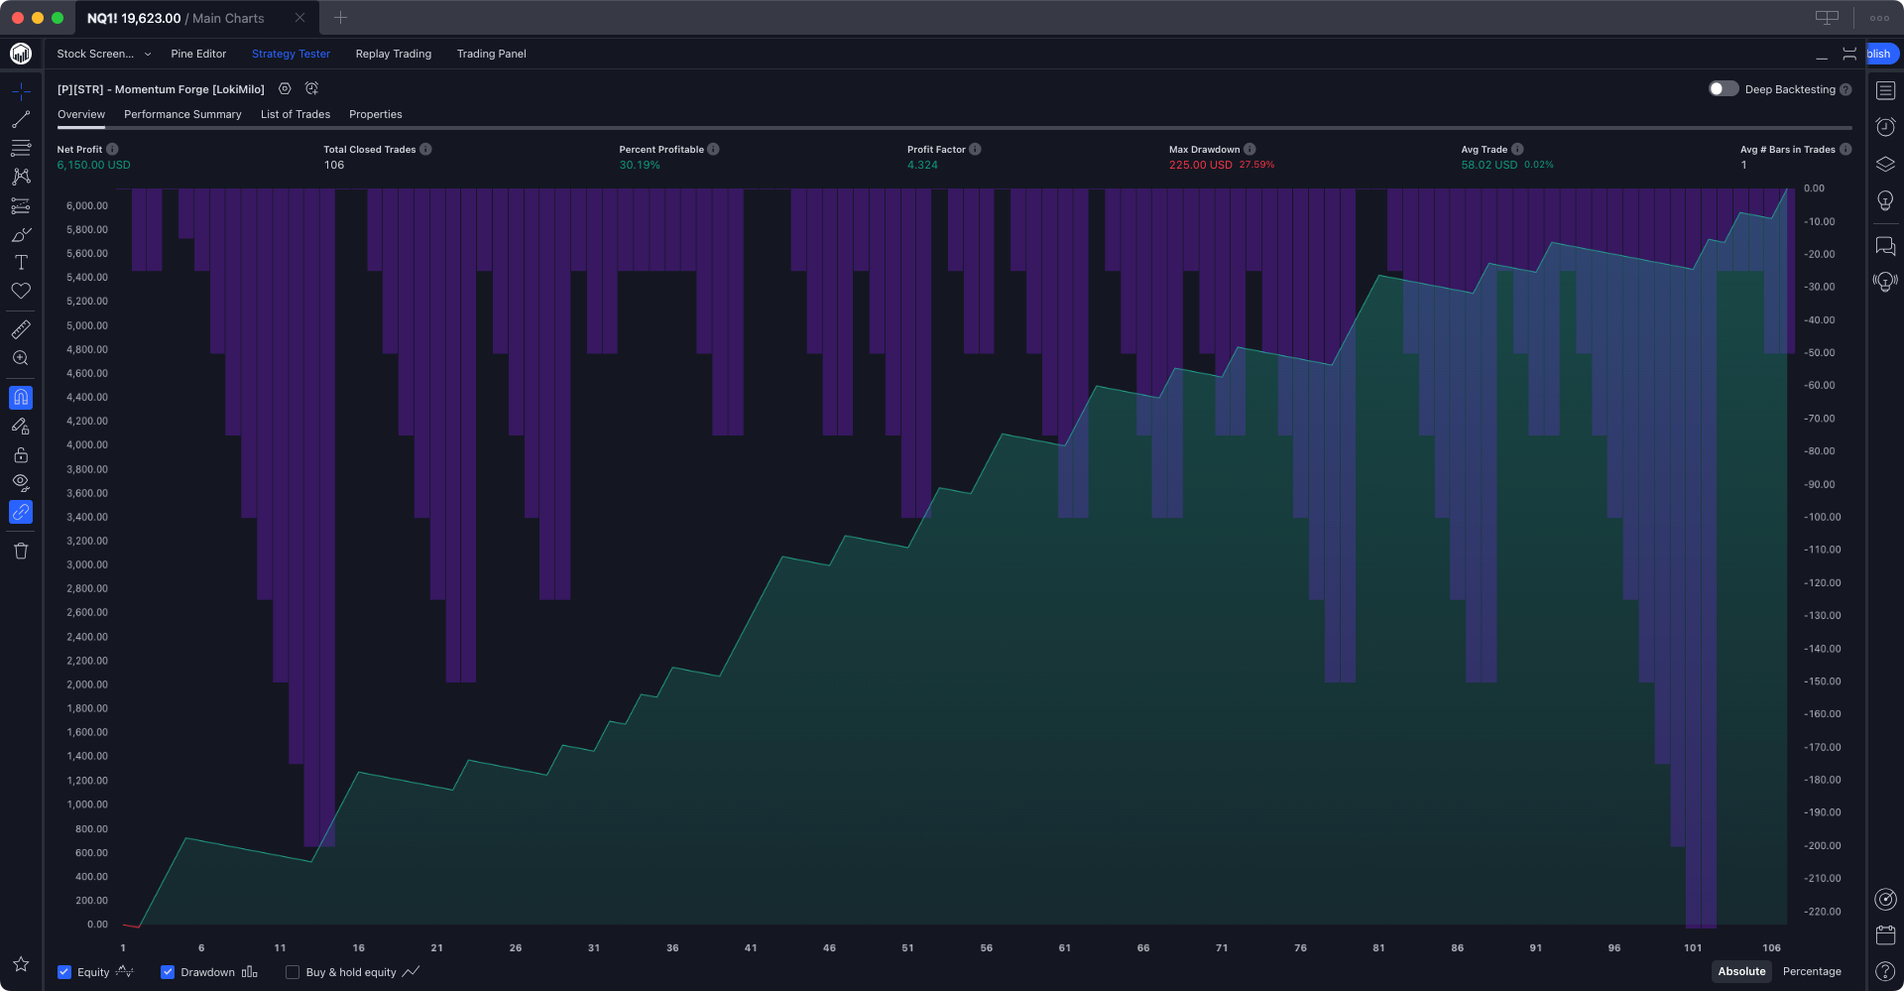Screen dimensions: 1904x991
Task: Open strategy settings gear icon
Action: click(x=285, y=88)
